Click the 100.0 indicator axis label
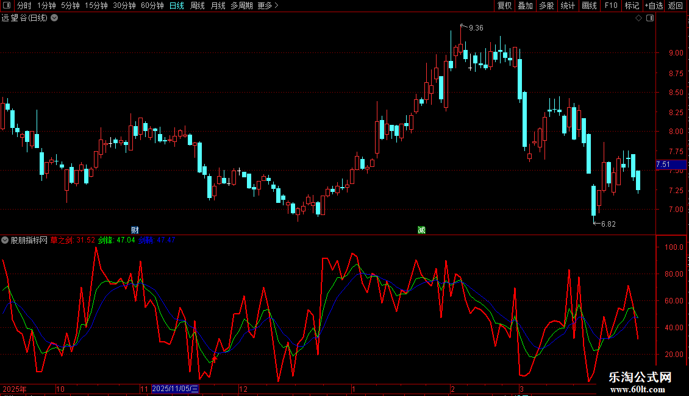 [x=674, y=247]
